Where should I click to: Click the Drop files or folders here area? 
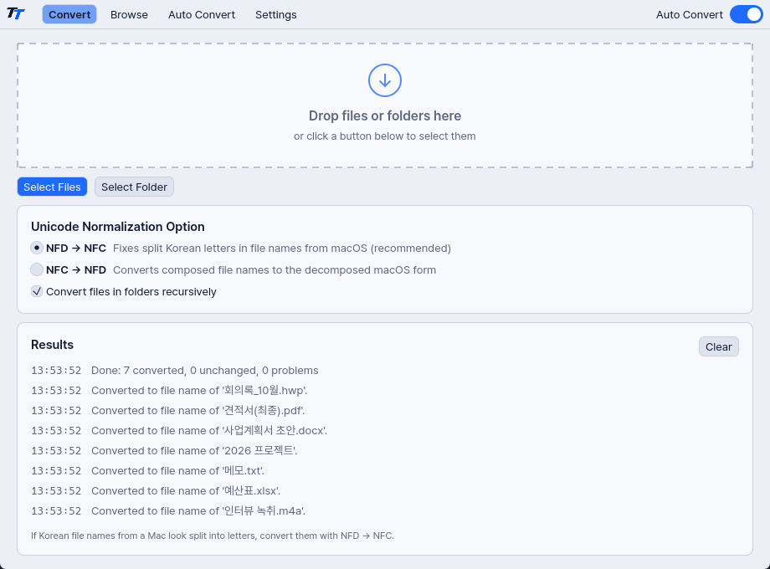(x=385, y=105)
